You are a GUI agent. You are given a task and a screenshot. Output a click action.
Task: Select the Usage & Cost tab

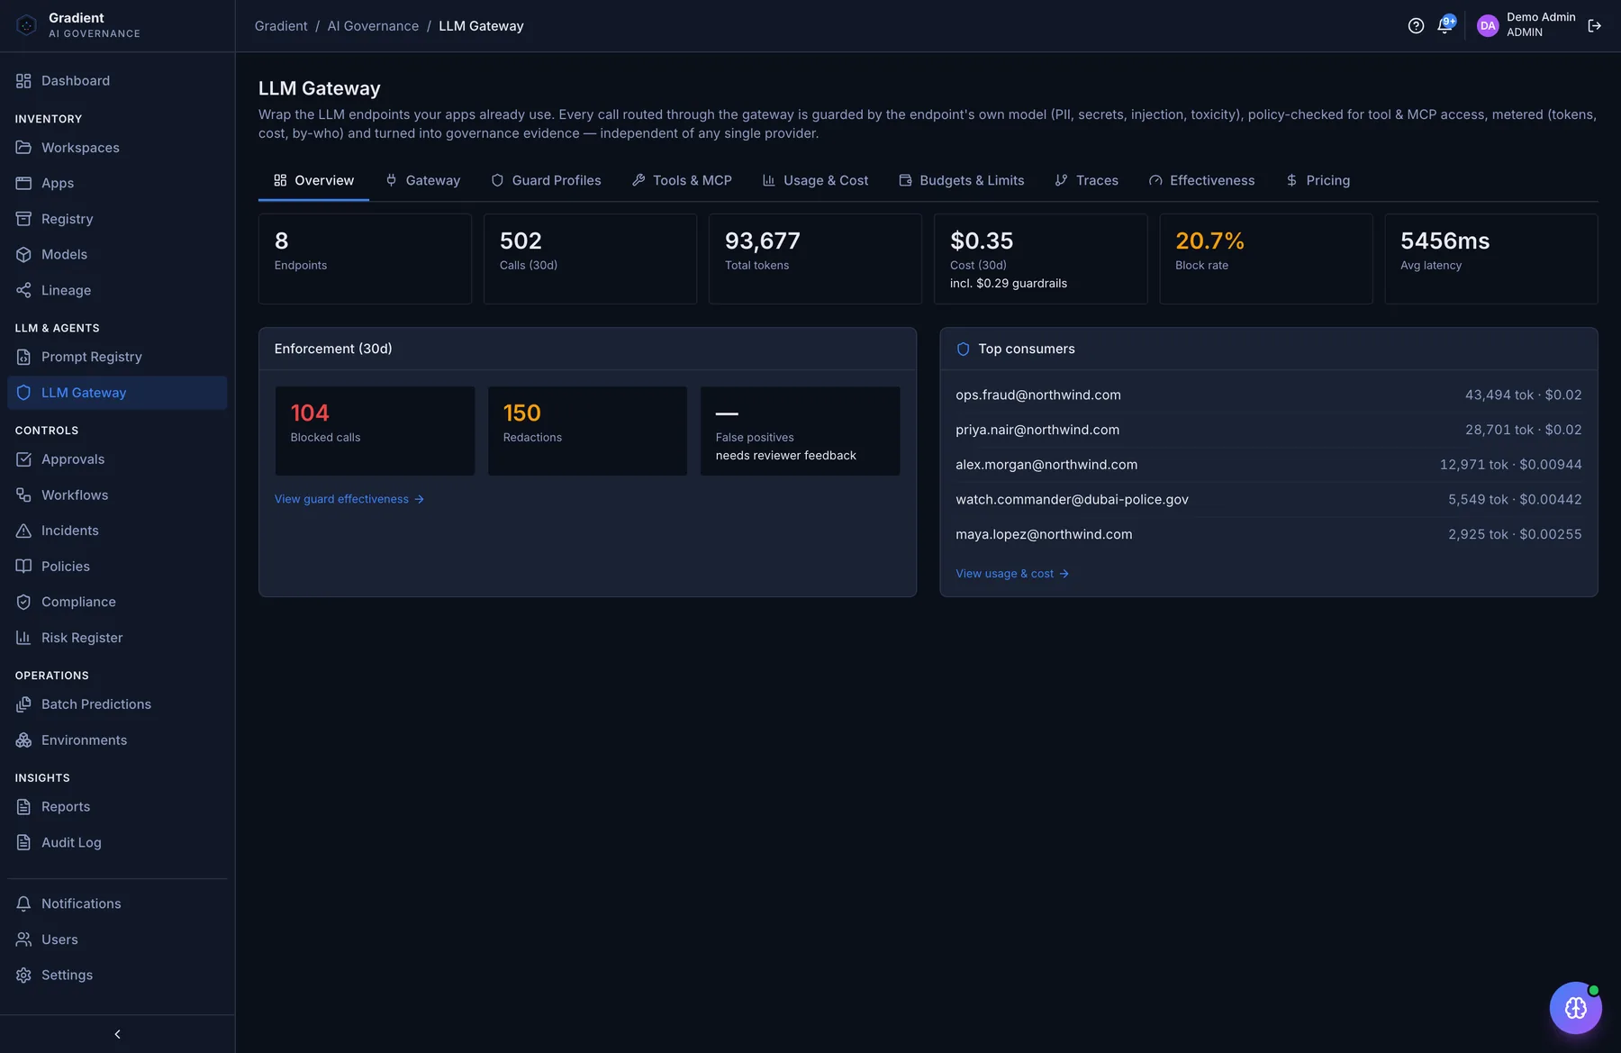coord(815,180)
